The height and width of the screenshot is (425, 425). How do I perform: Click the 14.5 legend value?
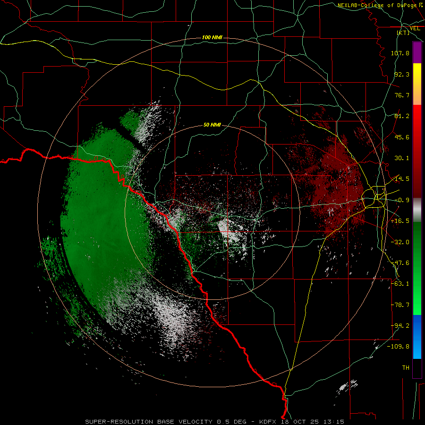pos(402,179)
